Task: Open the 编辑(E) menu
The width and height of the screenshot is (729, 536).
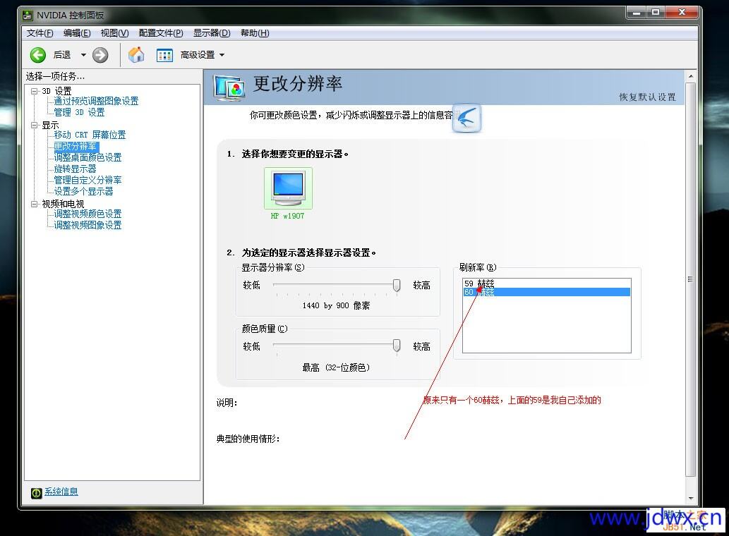Action: tap(77, 33)
